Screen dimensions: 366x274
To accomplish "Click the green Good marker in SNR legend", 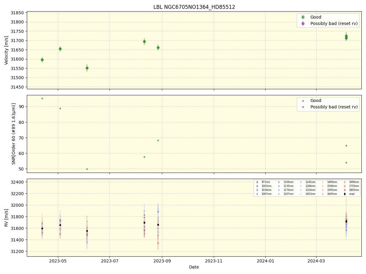I will pyautogui.click(x=303, y=101).
